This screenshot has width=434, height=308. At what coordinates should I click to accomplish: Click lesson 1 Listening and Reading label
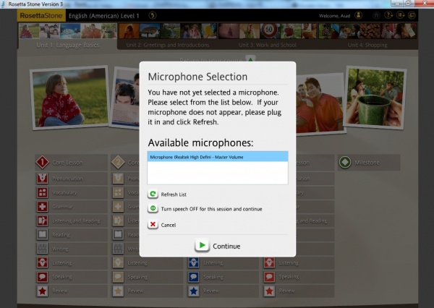click(x=76, y=221)
